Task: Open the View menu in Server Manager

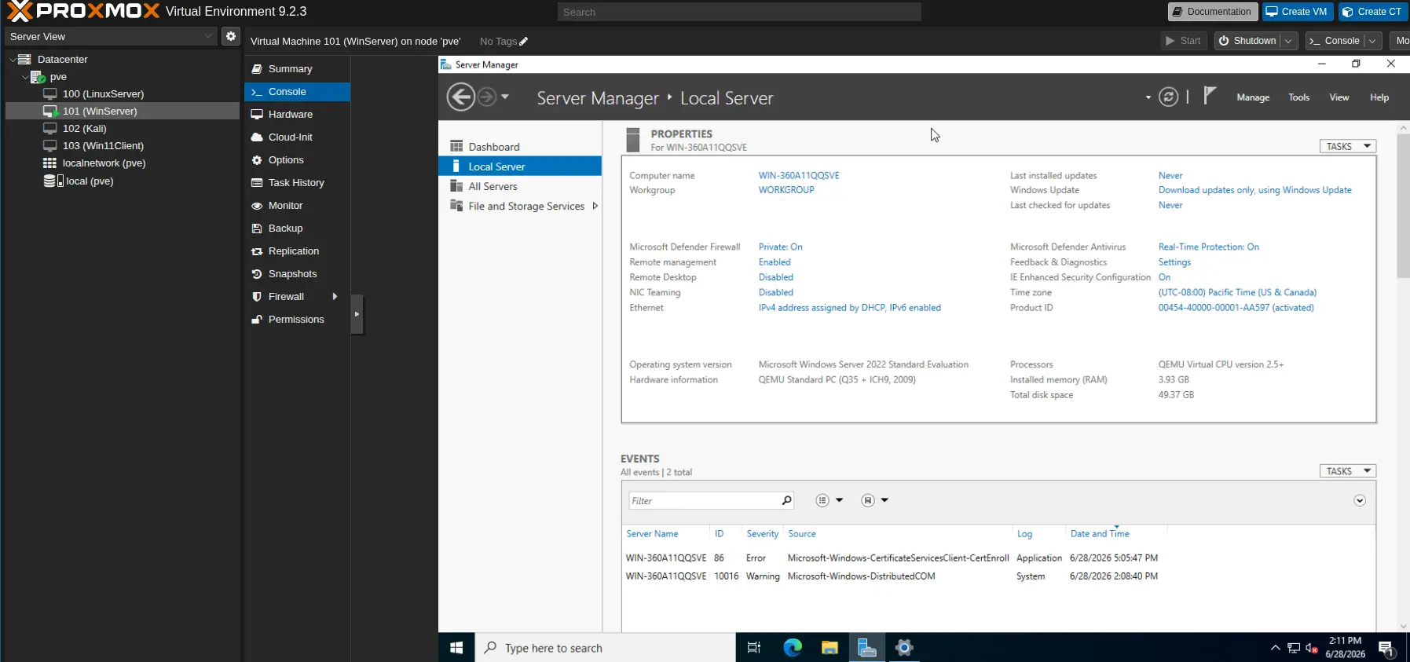Action: click(x=1339, y=97)
